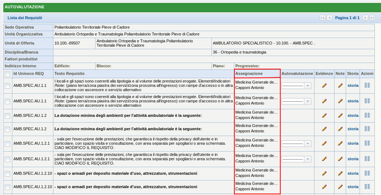This screenshot has width=381, height=195.
Task: Toggle the select-all checkbox in table header
Action: click(x=8, y=74)
